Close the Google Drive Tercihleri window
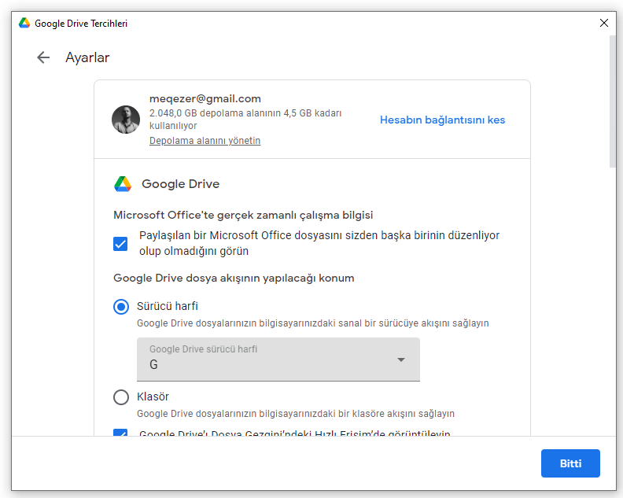This screenshot has height=498, width=623. click(x=603, y=24)
